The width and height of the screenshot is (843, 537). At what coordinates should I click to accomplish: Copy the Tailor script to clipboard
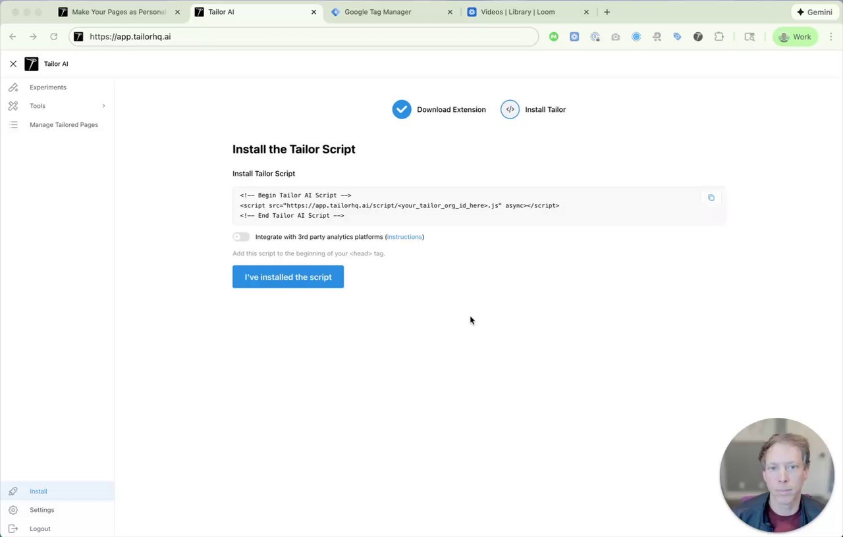coord(711,197)
